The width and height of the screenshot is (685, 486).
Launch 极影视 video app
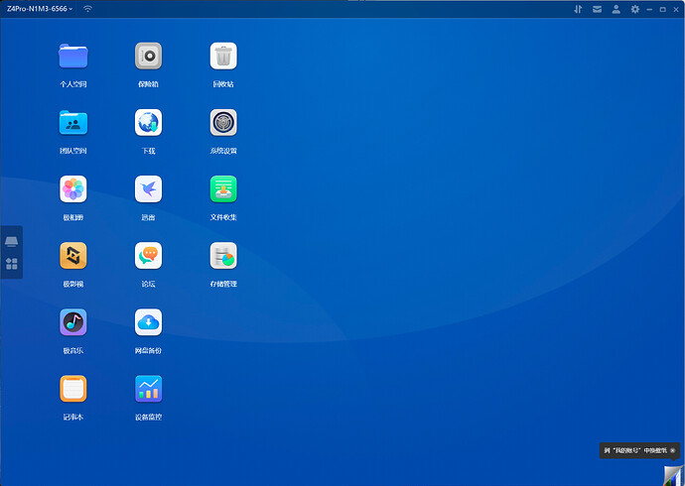point(73,256)
